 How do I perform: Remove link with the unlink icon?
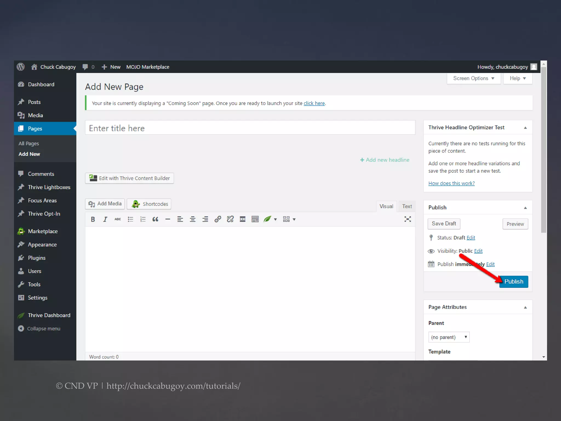pos(230,219)
